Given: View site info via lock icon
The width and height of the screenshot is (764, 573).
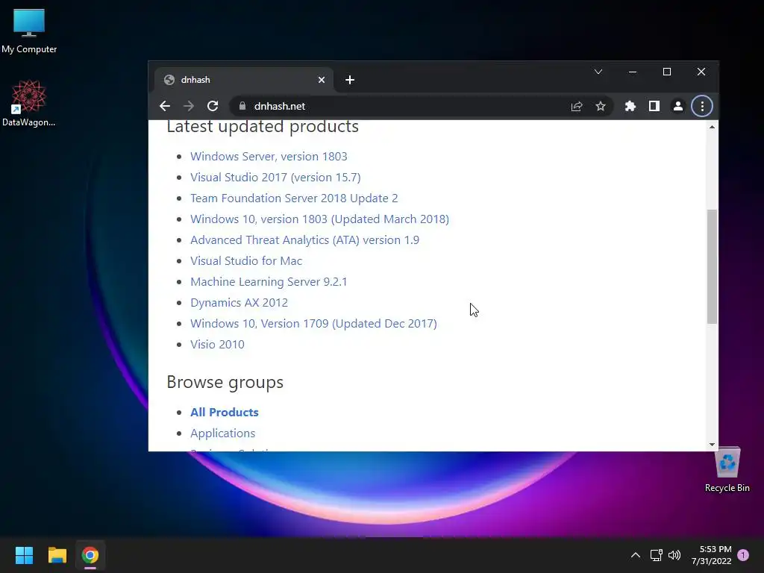Looking at the screenshot, I should [242, 106].
